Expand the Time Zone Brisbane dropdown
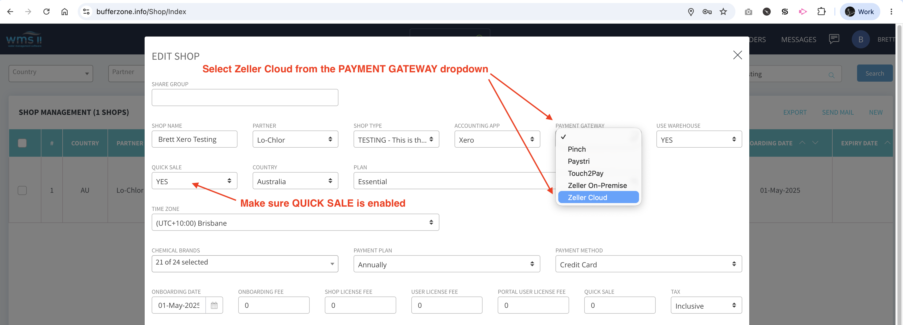 (x=295, y=222)
